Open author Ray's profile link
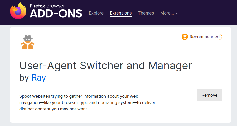The image size is (237, 126). pos(39,78)
